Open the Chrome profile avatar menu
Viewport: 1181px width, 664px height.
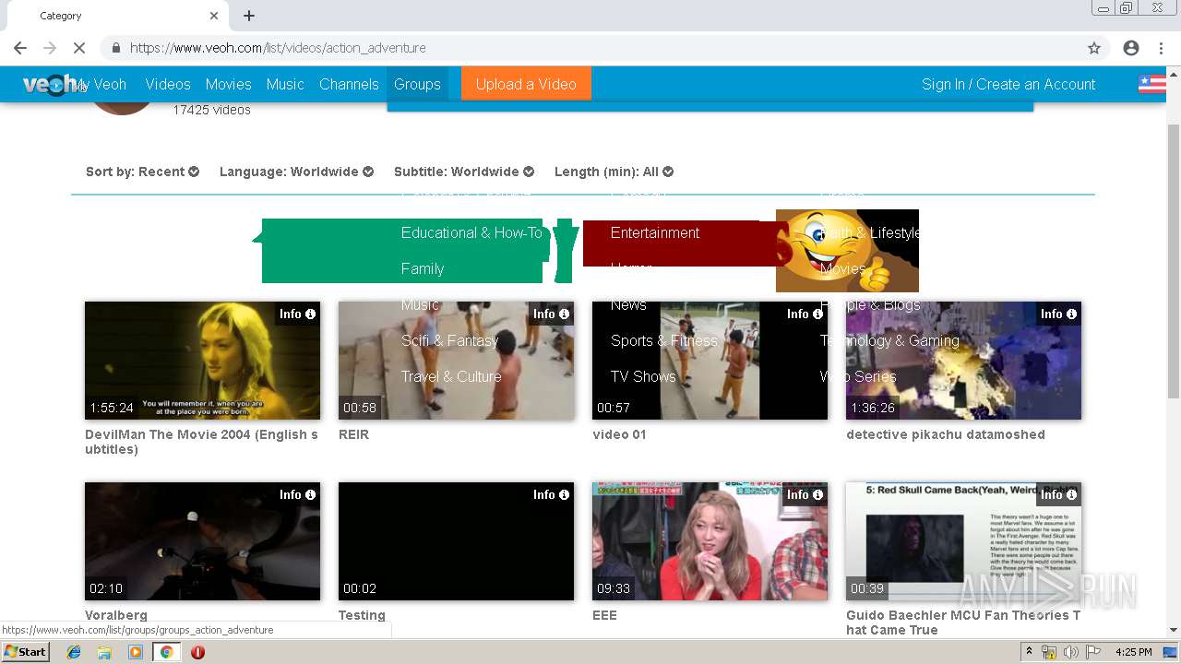(x=1131, y=48)
